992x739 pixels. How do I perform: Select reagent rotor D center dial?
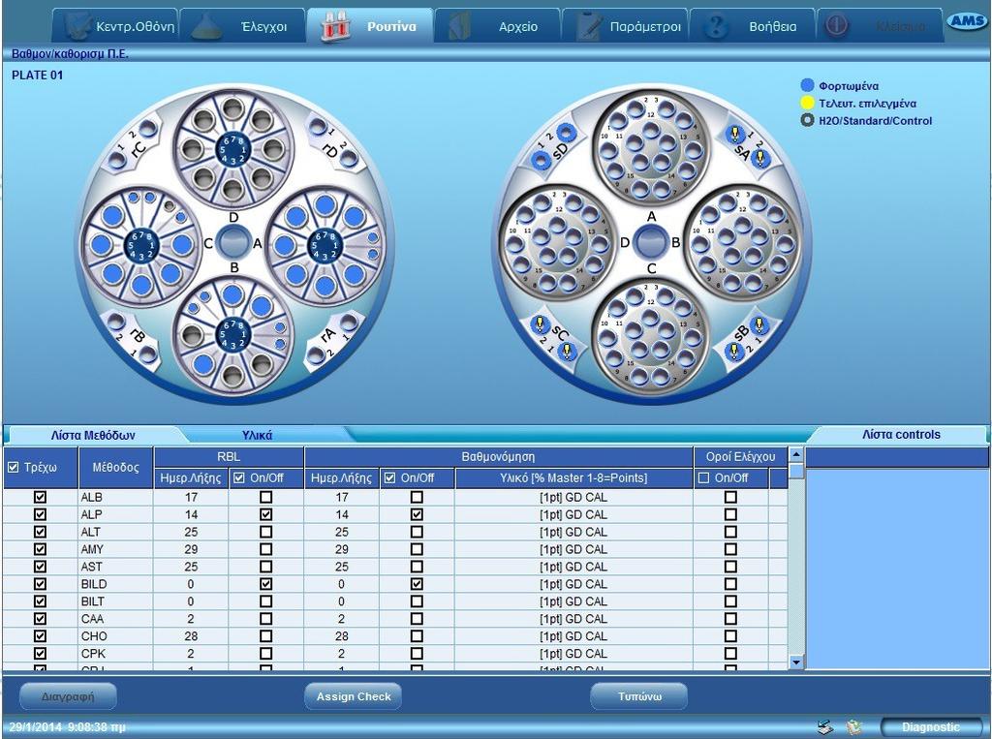coord(232,150)
